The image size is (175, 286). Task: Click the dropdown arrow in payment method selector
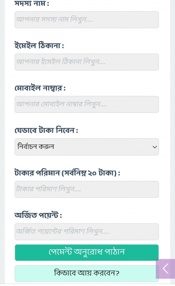[155, 147]
